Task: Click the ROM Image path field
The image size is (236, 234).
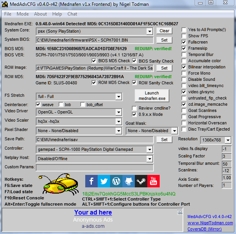Action: tap(95, 68)
